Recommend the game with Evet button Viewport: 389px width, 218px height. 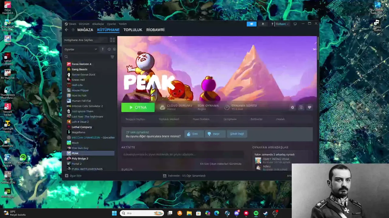194,134
